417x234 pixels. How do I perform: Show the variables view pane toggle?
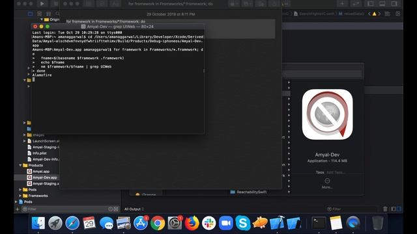point(394,209)
